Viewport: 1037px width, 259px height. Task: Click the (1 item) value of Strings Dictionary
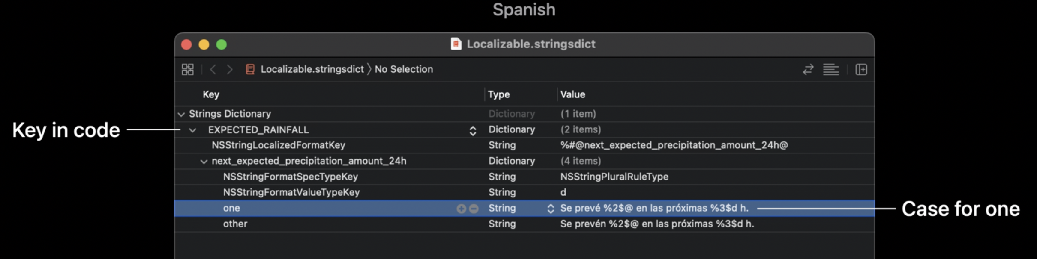(x=578, y=114)
